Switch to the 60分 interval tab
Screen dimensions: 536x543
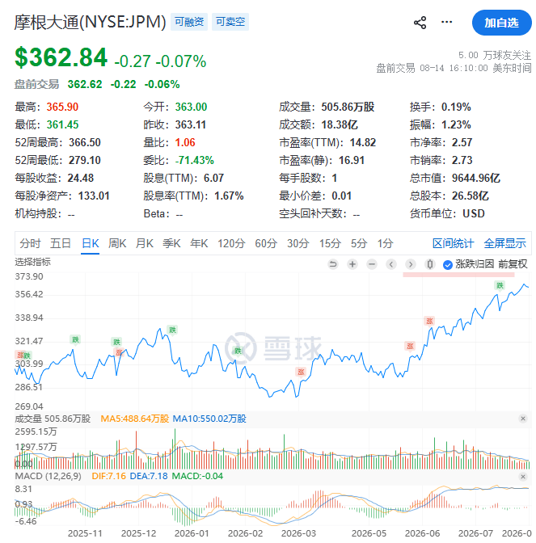(x=266, y=243)
